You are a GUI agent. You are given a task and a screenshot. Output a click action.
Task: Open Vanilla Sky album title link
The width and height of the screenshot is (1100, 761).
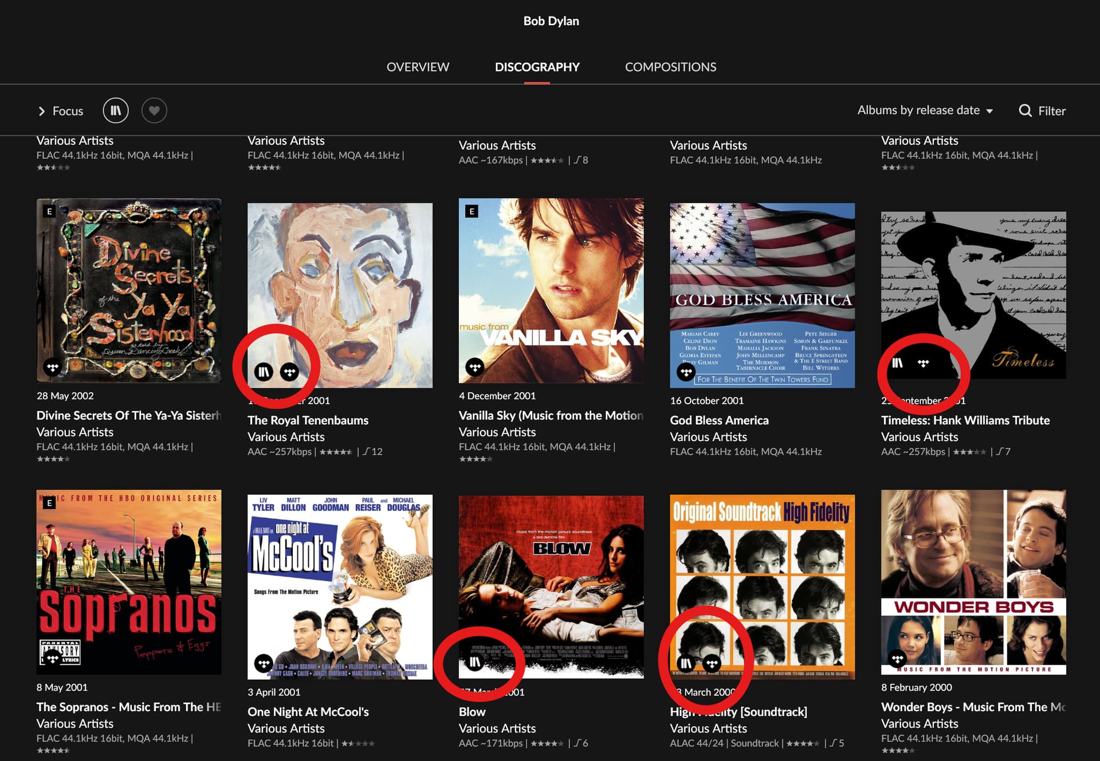tap(551, 416)
